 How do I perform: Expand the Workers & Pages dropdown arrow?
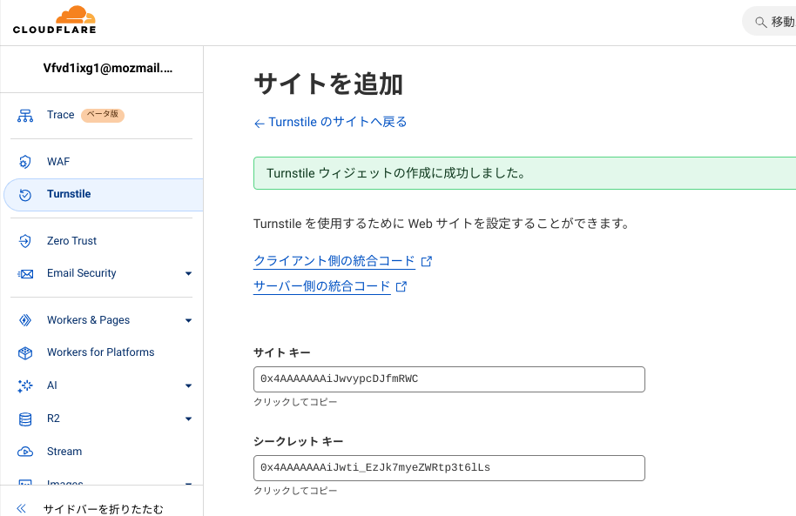(x=188, y=321)
